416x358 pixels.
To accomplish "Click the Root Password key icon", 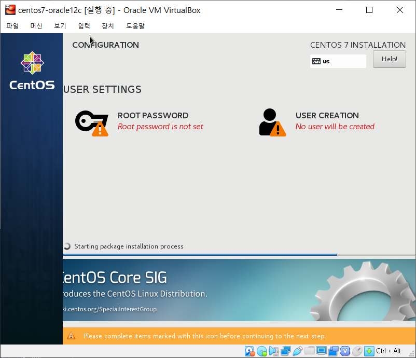I will (x=92, y=123).
